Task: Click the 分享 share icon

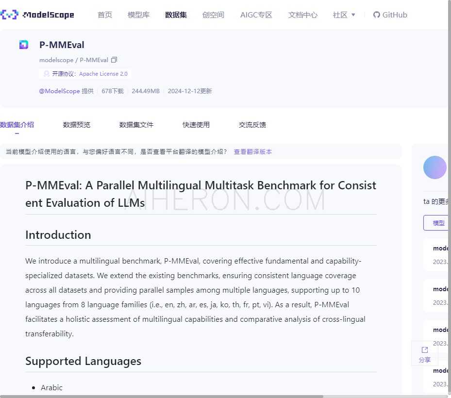Action: click(424, 349)
